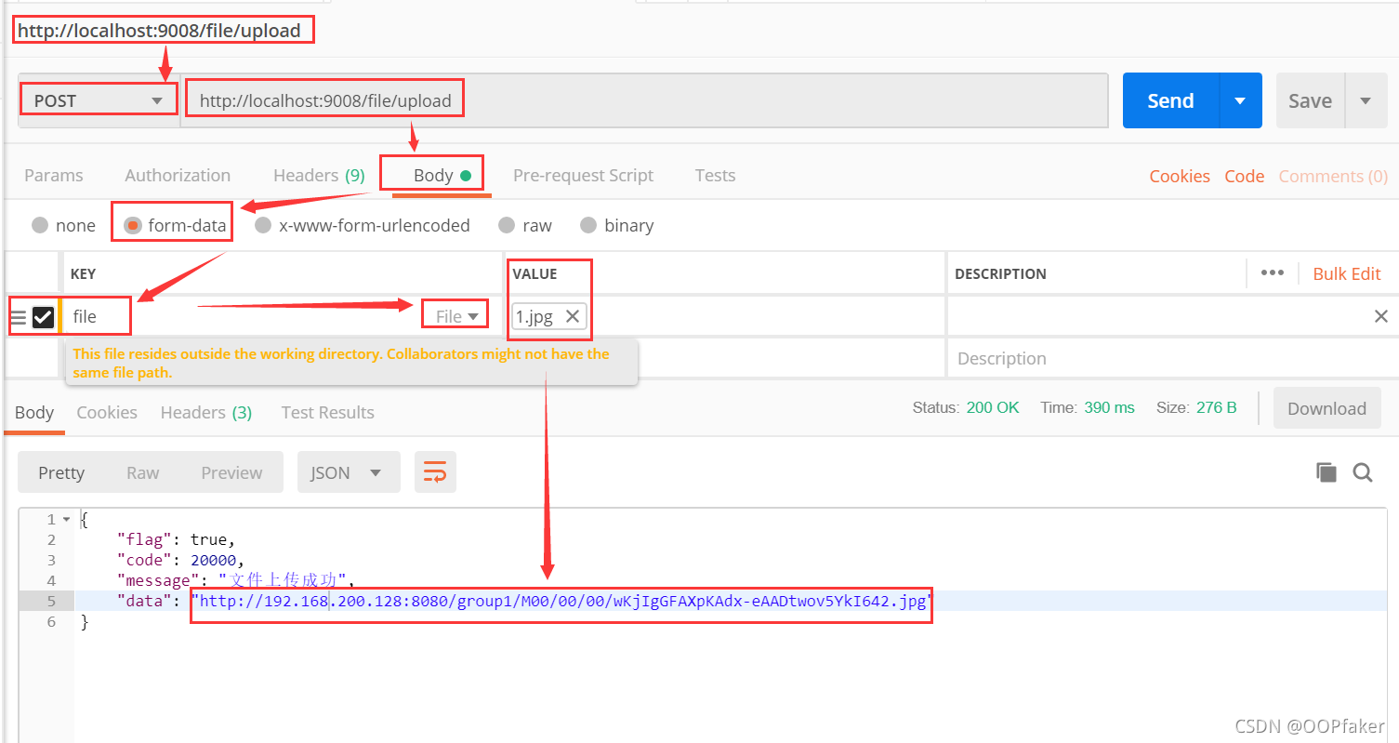Copy the response body
Viewport: 1399px width, 743px height.
[1326, 472]
